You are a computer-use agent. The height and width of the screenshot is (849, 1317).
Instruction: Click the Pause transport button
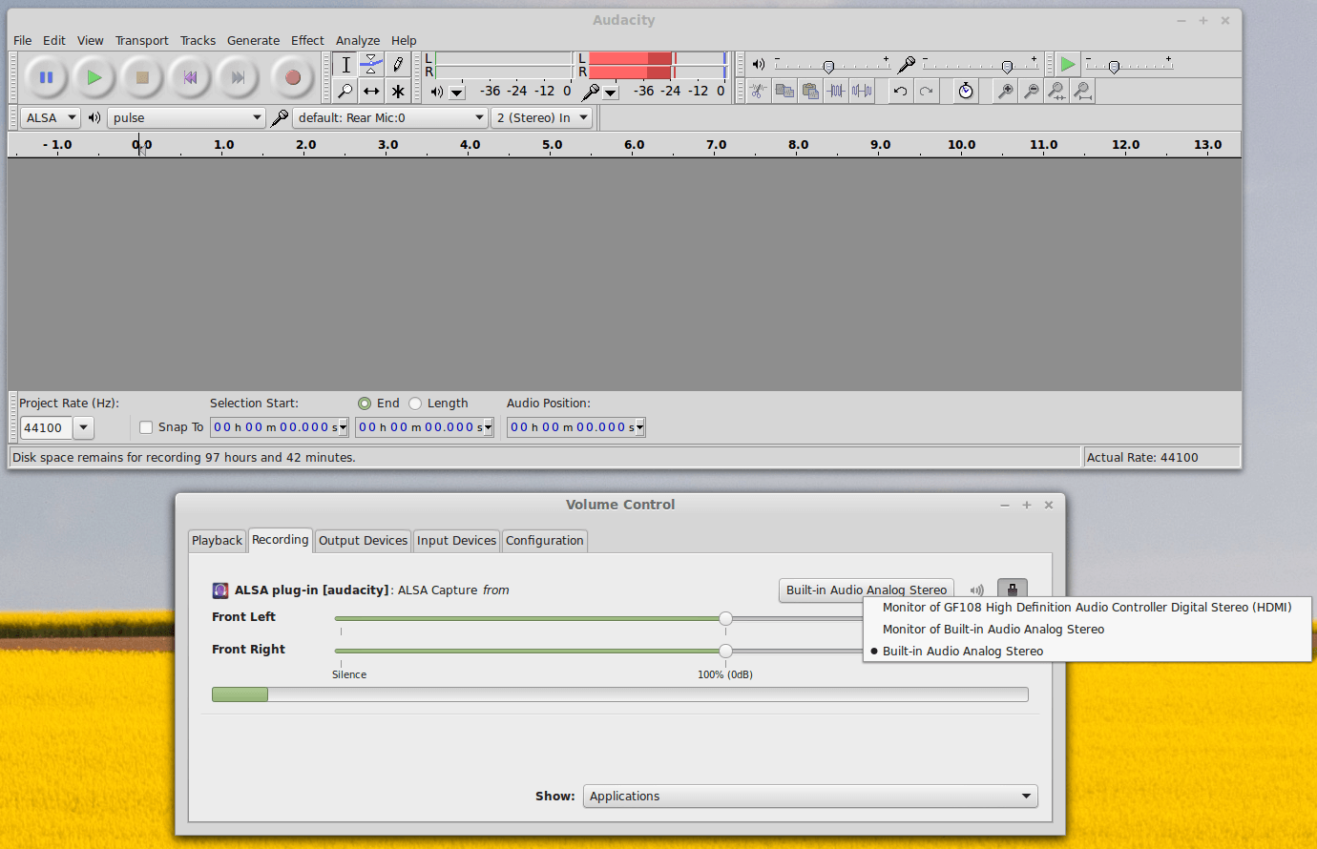tap(46, 77)
